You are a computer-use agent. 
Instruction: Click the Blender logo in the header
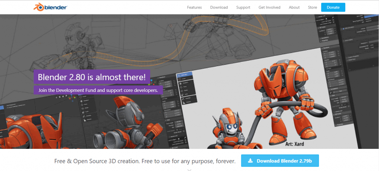(50, 7)
